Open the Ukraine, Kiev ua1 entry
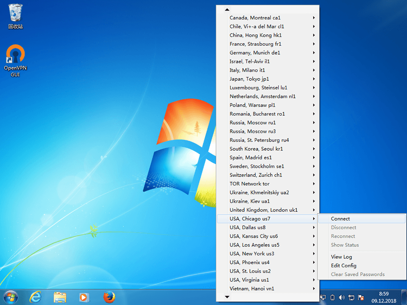407x305 pixels. click(x=268, y=201)
